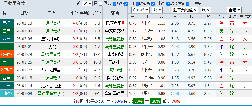This screenshot has height=106, width=252.
Task: Open 皇家贝蒂斯 home team in 26-02-06 row
Action: point(51,39)
